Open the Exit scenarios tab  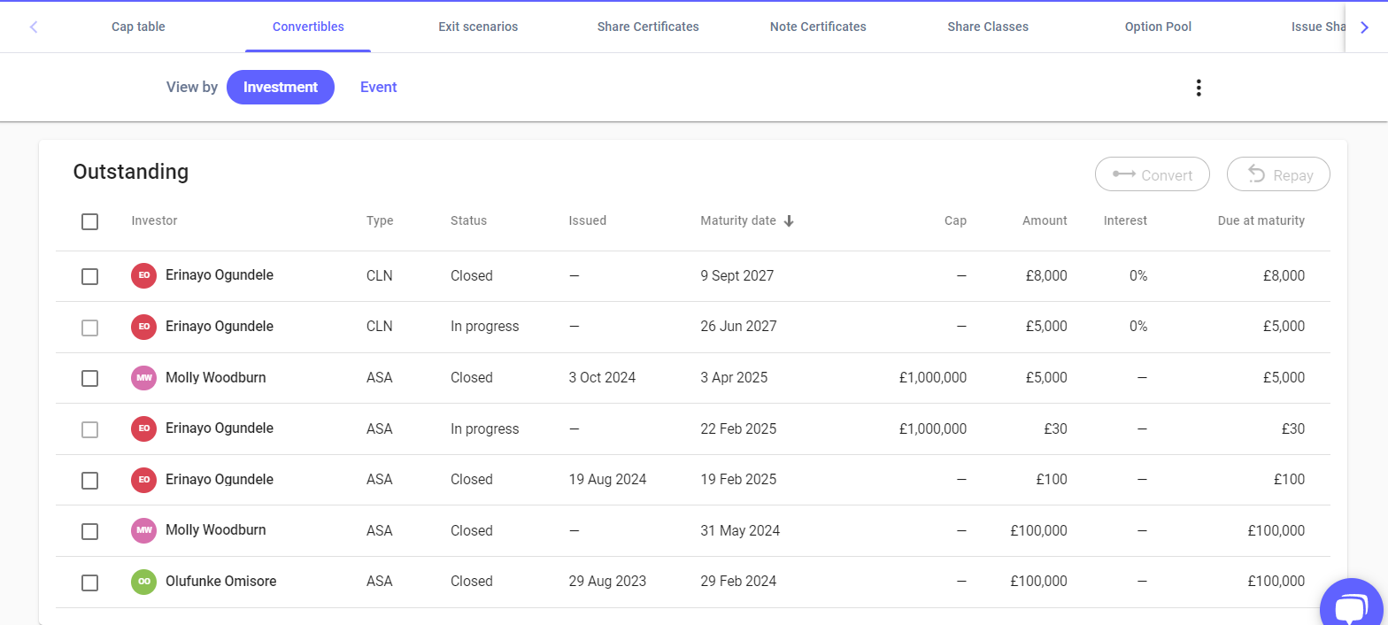coord(478,27)
